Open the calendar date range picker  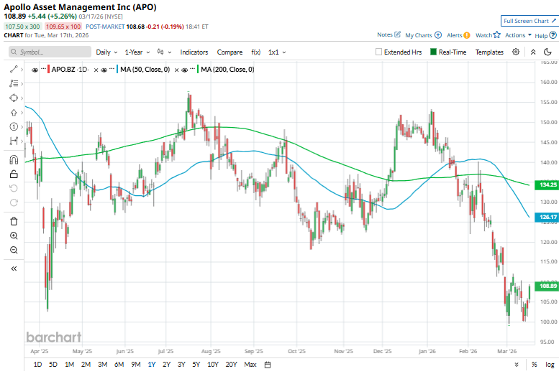pyautogui.click(x=268, y=365)
